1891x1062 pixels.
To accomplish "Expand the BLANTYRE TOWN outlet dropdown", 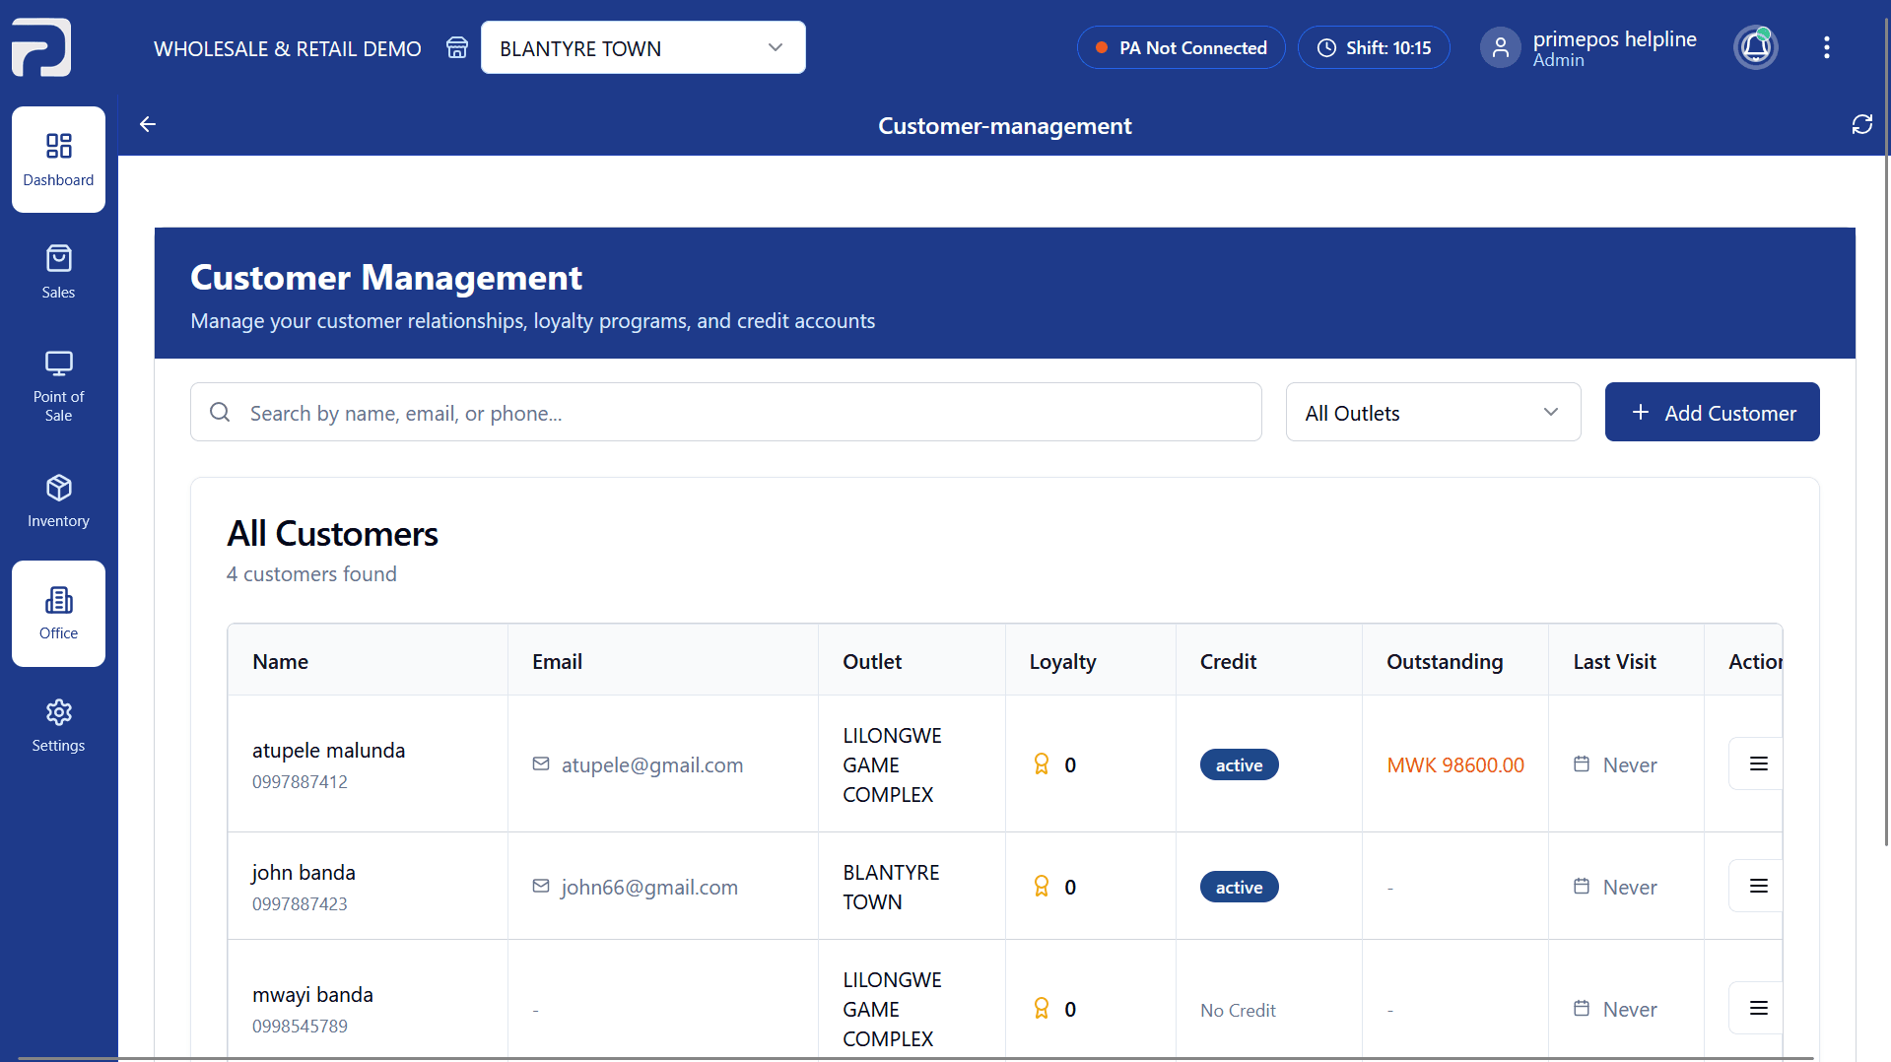I will coord(642,47).
